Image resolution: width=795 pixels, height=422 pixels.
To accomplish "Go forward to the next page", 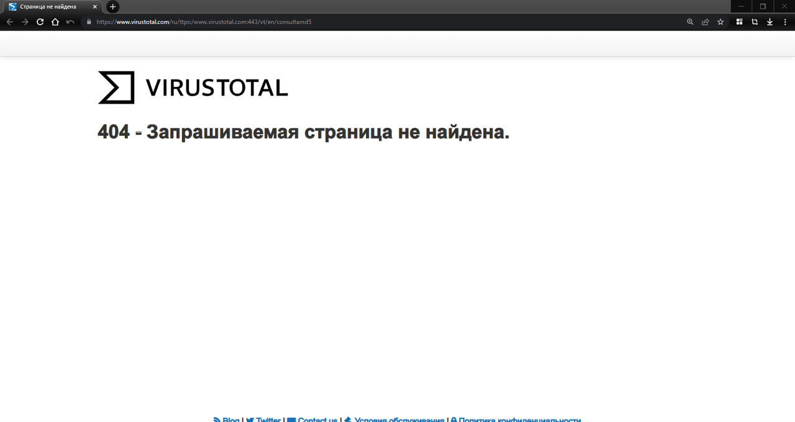I will (x=25, y=22).
